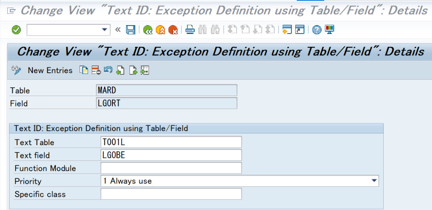Collapse the command field with double chevron
The image size is (432, 210).
[118, 30]
